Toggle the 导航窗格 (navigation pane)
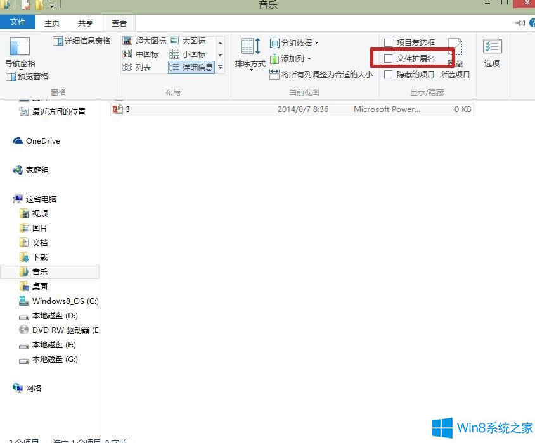This screenshot has width=535, height=443. click(20, 54)
